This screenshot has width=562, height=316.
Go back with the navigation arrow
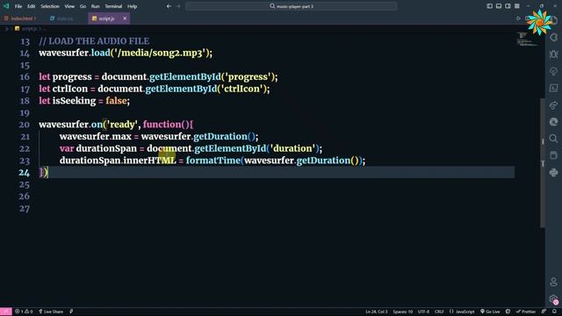click(169, 6)
